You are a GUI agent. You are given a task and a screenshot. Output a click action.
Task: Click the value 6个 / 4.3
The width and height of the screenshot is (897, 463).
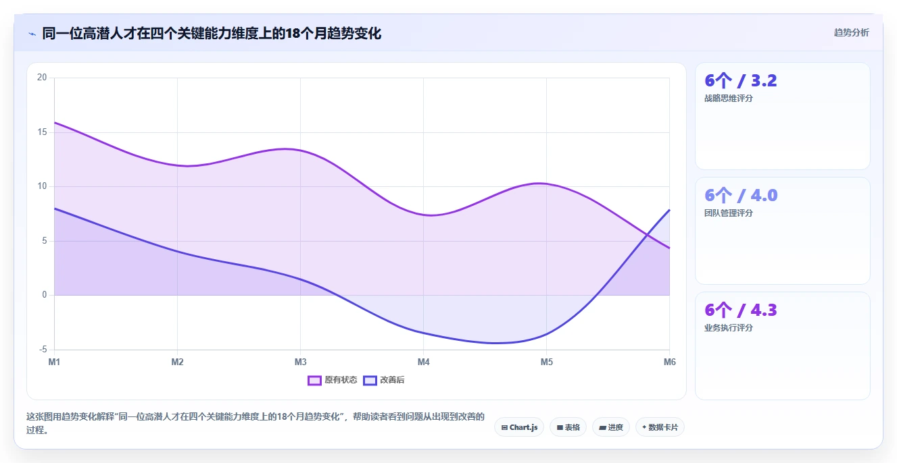(741, 310)
